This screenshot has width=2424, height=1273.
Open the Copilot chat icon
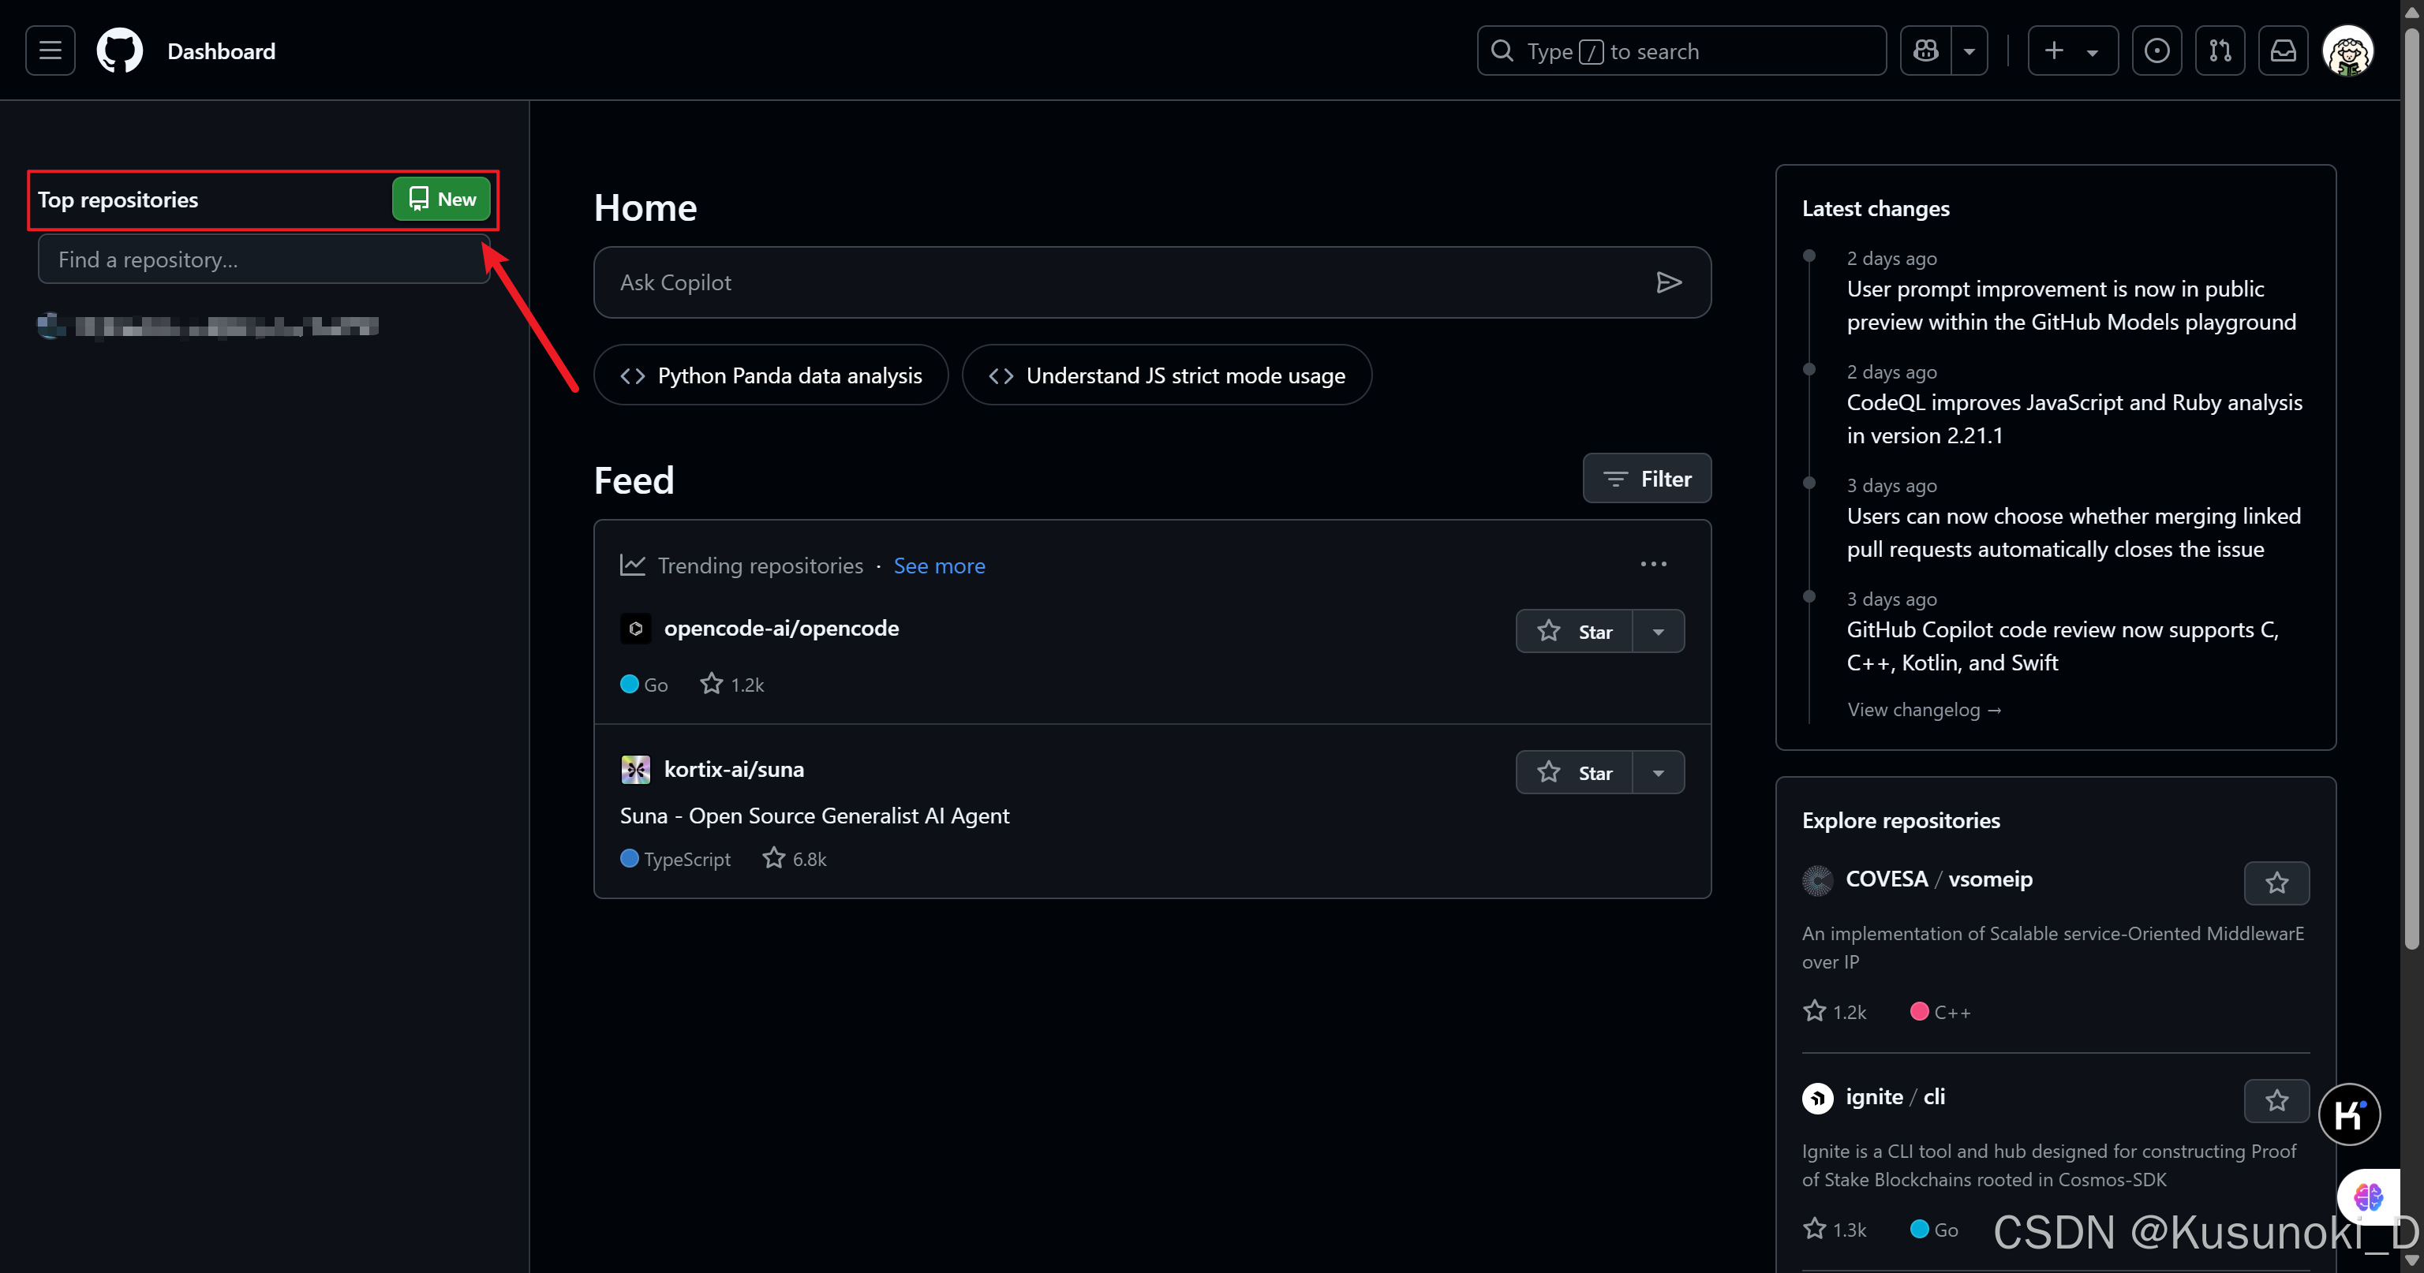pyautogui.click(x=1925, y=50)
